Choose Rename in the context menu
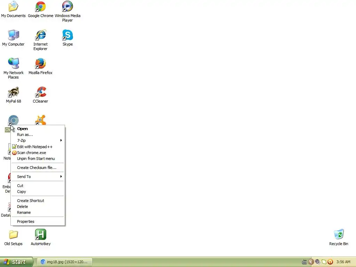356x267 pixels. click(38, 212)
